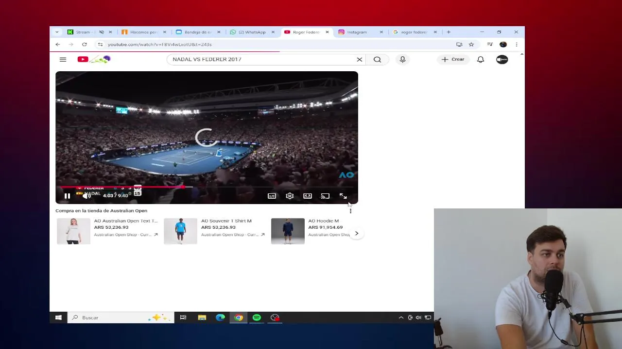
Task: Open the shop external-link arrow for the Text T-shirt
Action: tap(155, 235)
